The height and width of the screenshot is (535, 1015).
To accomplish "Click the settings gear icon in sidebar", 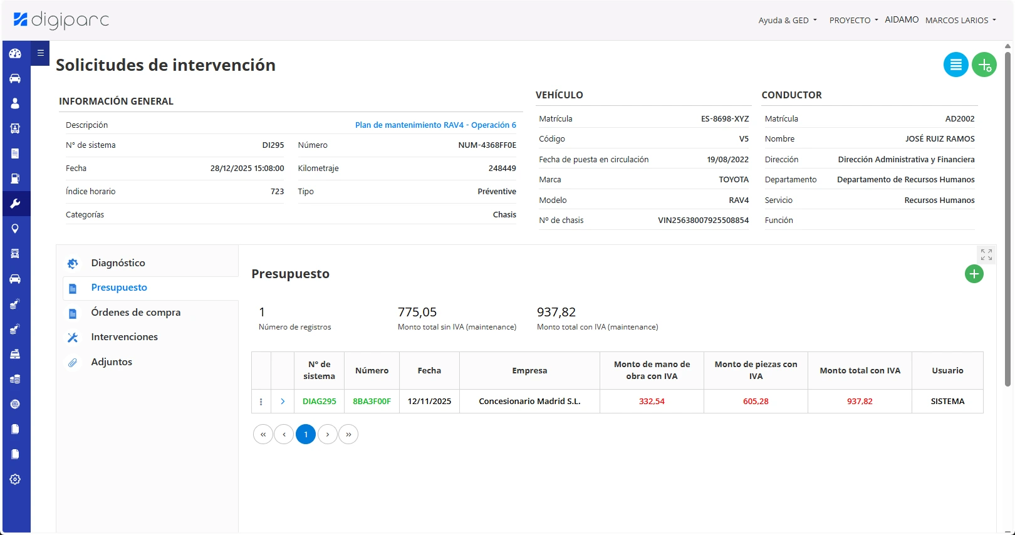I will 15,479.
